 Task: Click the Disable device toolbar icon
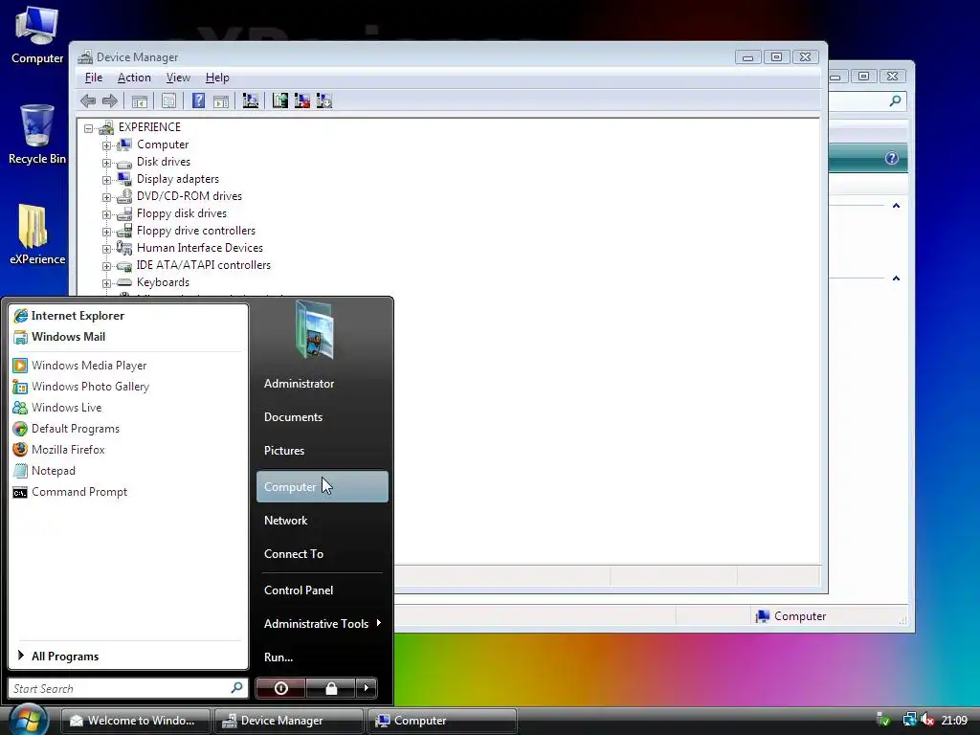click(323, 100)
